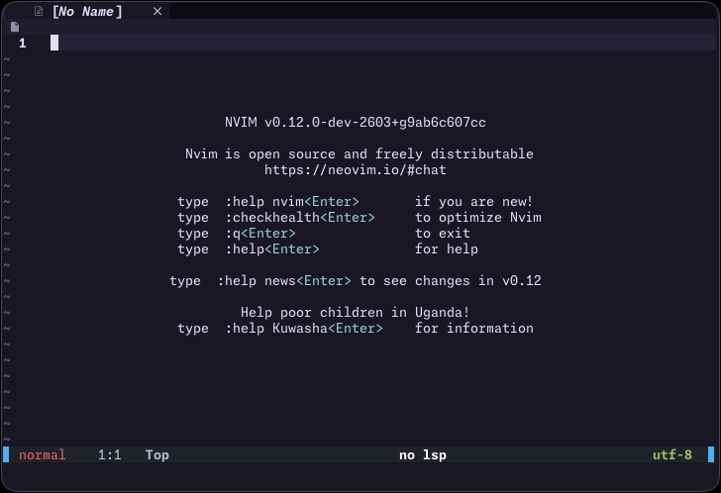Click 'Nvim is open source and freely distributable'
The width and height of the screenshot is (721, 493).
click(360, 153)
